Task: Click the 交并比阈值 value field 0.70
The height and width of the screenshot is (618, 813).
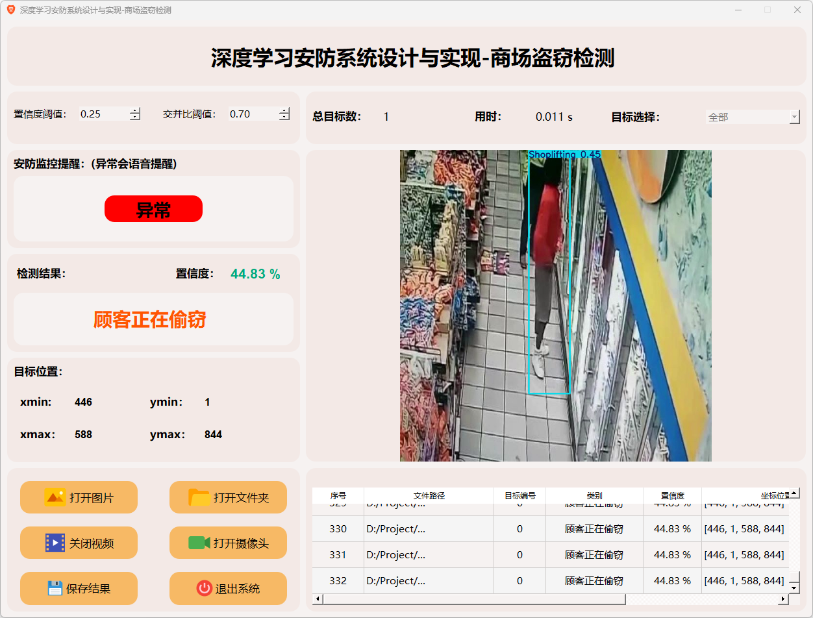Action: tap(252, 114)
